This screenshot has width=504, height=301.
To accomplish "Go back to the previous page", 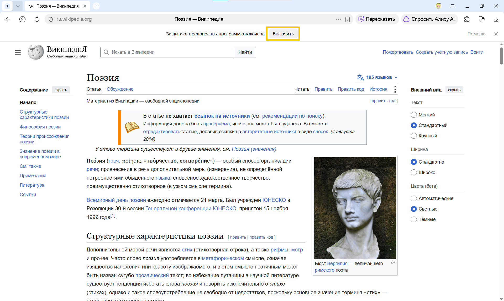I will [8, 19].
